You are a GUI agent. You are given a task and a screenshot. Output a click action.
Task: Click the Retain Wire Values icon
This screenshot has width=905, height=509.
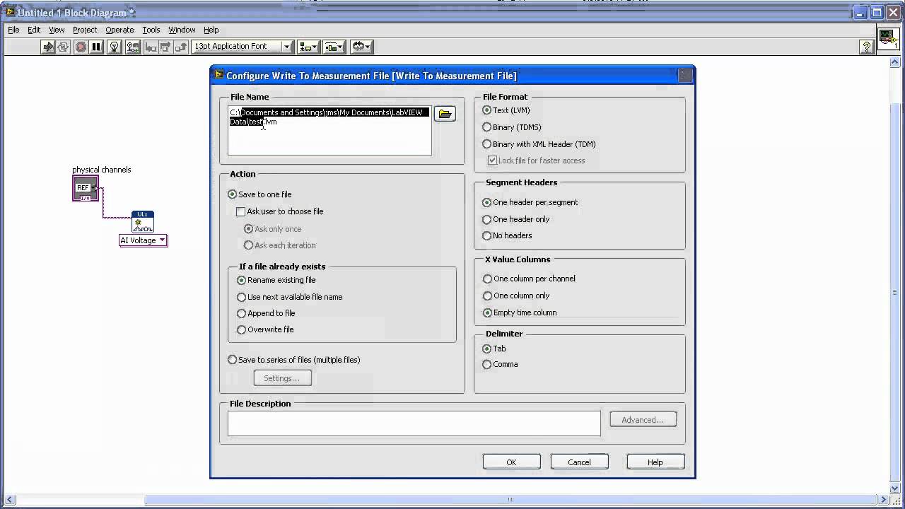click(x=132, y=47)
